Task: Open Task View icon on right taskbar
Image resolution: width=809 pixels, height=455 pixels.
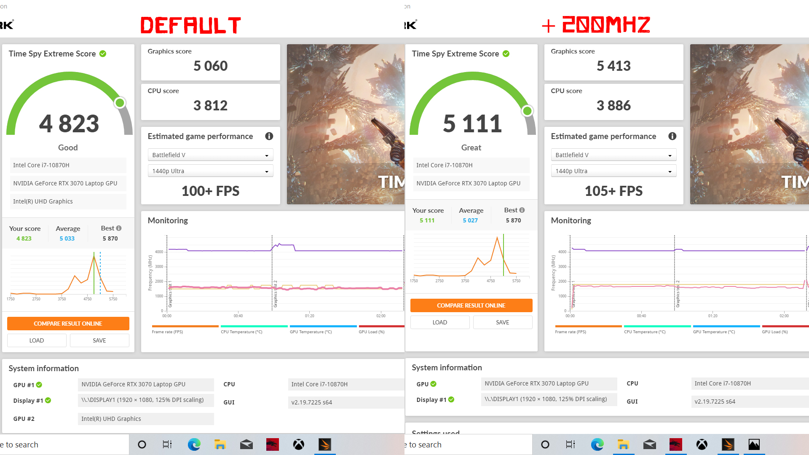Action: click(571, 444)
